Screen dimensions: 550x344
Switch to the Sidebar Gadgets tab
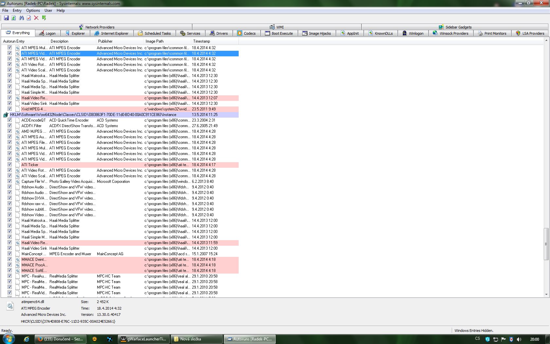click(x=455, y=27)
